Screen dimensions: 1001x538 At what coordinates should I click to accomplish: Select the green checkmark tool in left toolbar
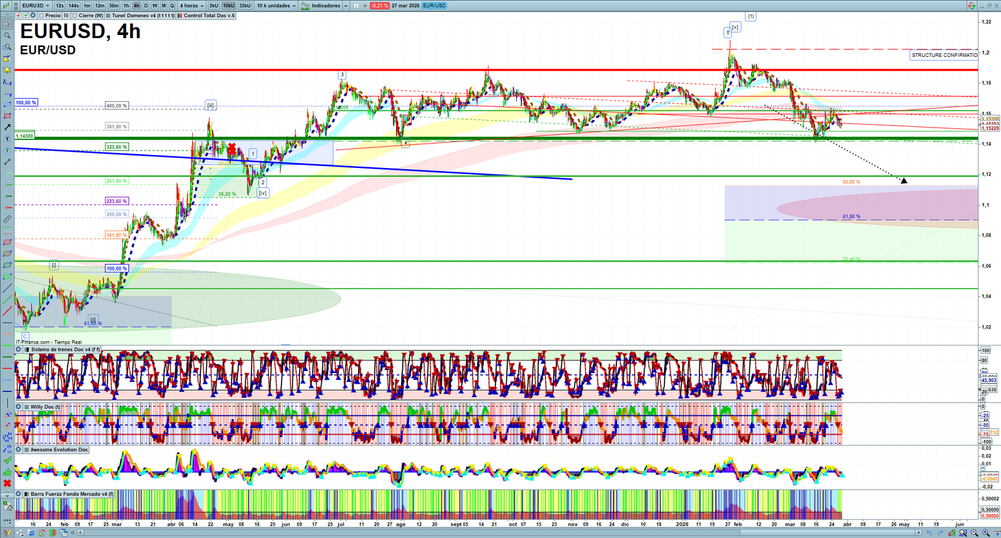tap(7, 461)
